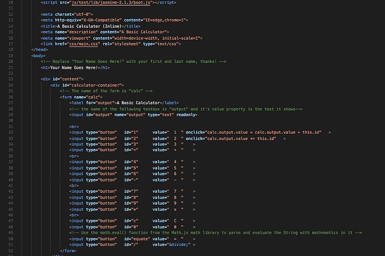
Task: Click the div id="content" line
Action: (62, 79)
